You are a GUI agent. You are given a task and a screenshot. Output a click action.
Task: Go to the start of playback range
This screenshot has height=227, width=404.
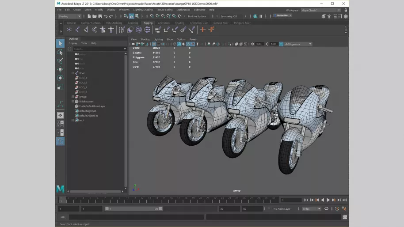[306, 200]
